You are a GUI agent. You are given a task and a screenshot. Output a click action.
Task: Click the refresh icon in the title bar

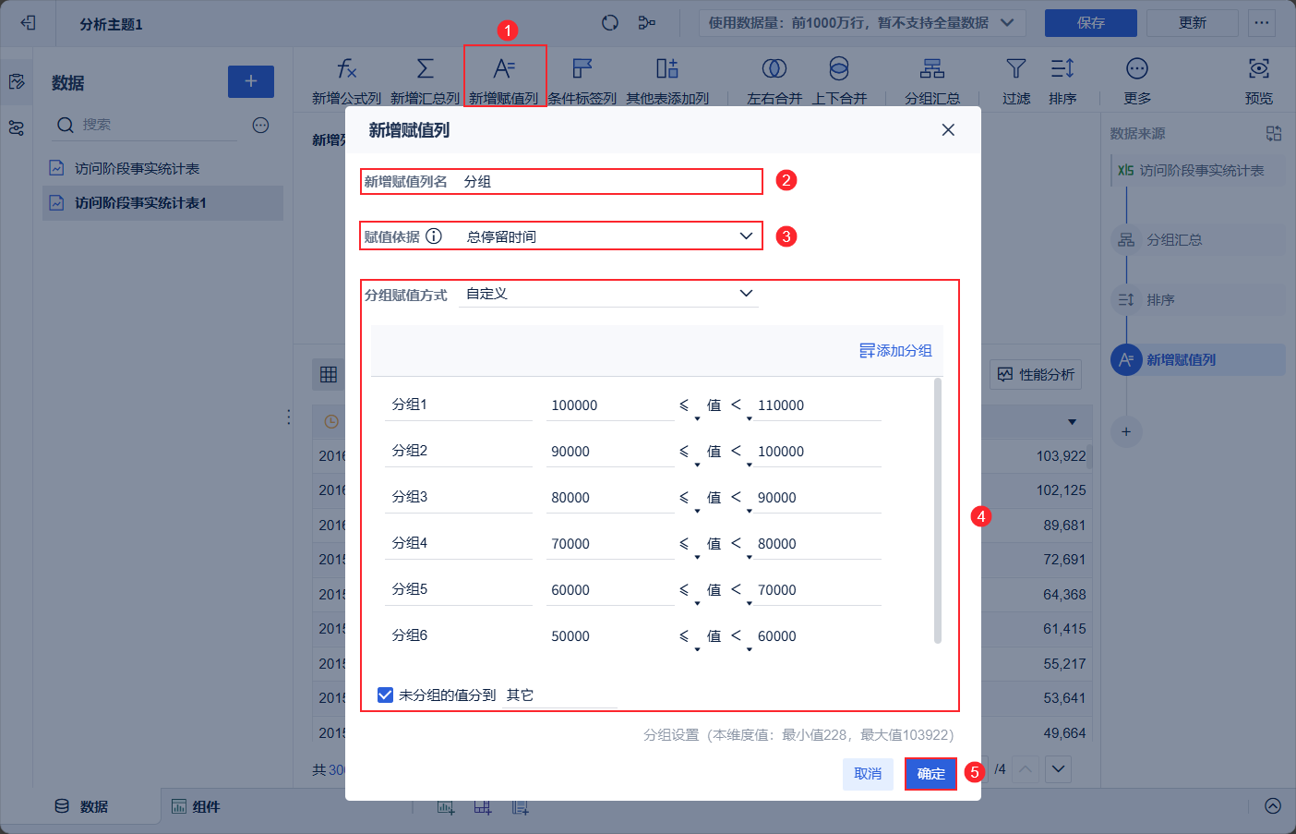coord(610,23)
